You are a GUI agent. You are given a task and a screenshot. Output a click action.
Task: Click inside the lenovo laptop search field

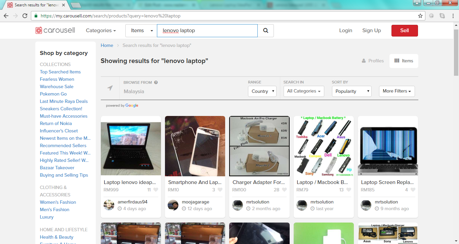click(207, 30)
